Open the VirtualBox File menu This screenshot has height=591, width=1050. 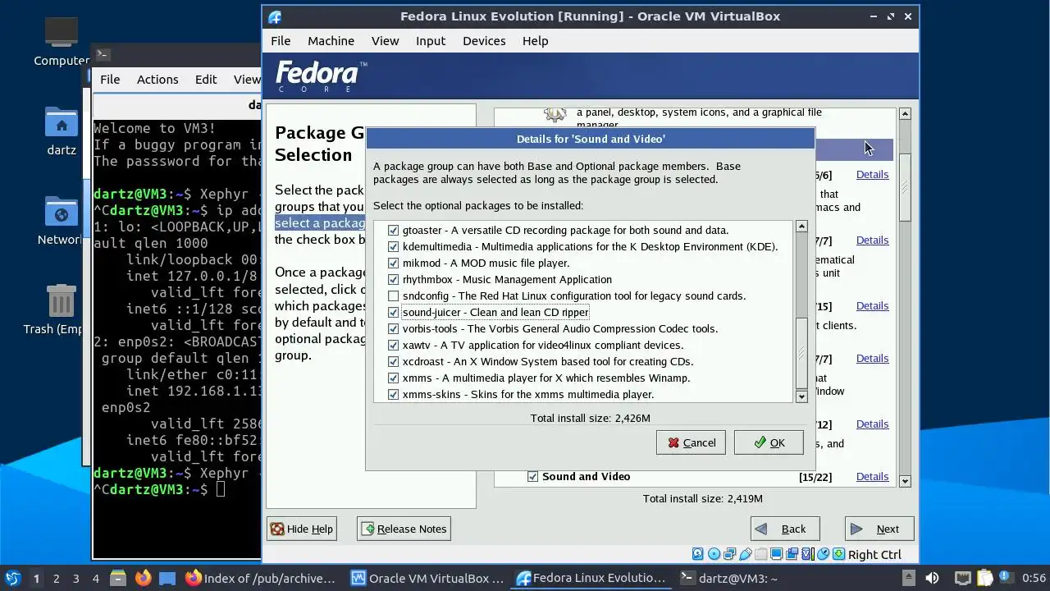pyautogui.click(x=281, y=40)
